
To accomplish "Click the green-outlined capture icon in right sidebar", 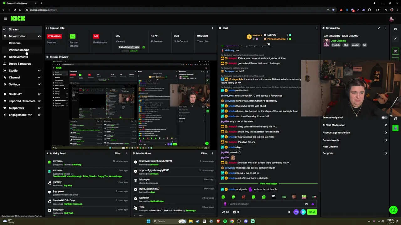I will (x=395, y=51).
